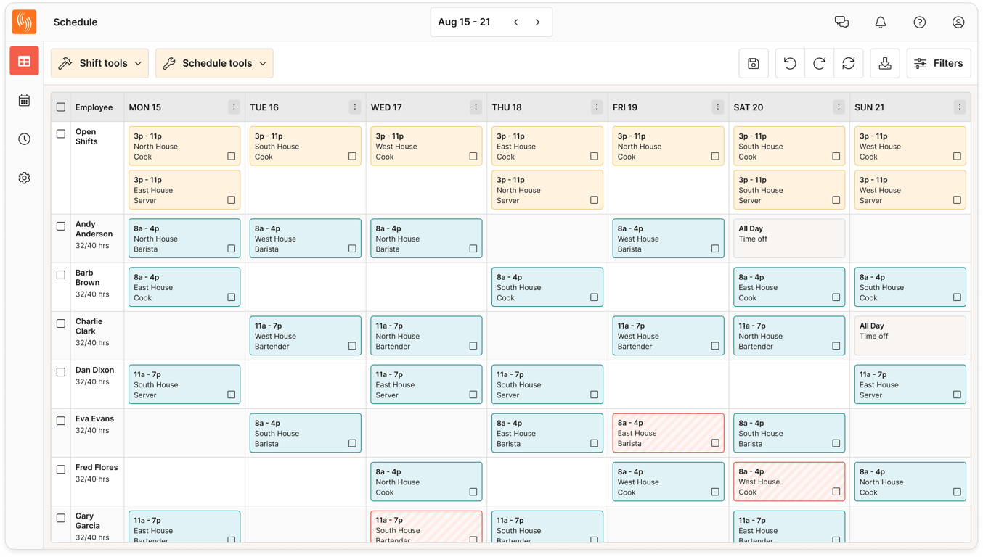Save the schedule with the disk icon
Screen dimensions: 983x557
coord(754,63)
